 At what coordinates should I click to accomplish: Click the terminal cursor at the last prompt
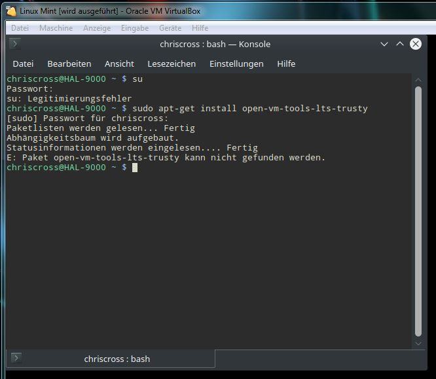pos(135,168)
